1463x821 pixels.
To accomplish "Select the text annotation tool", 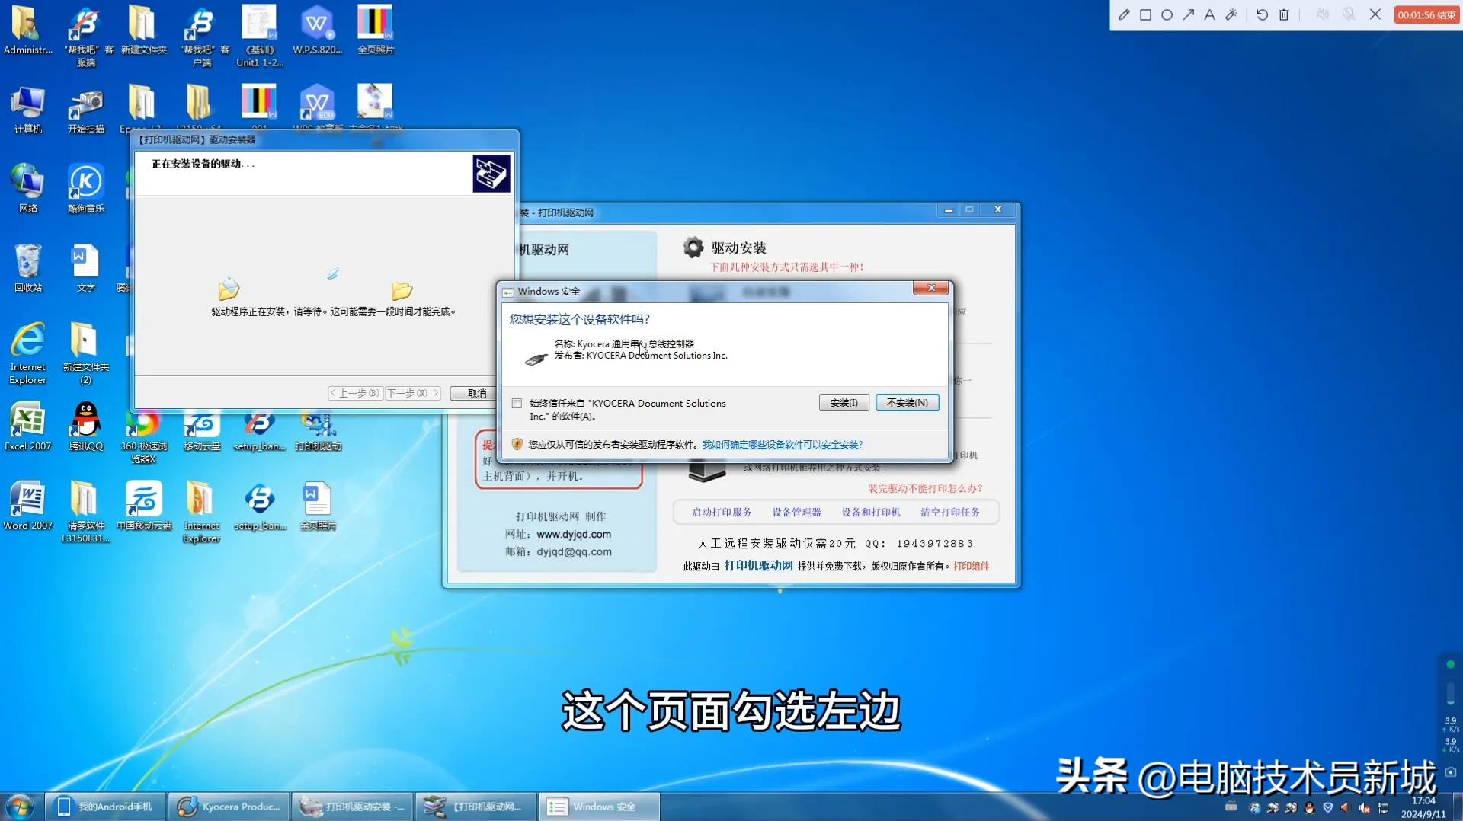I will click(1208, 14).
